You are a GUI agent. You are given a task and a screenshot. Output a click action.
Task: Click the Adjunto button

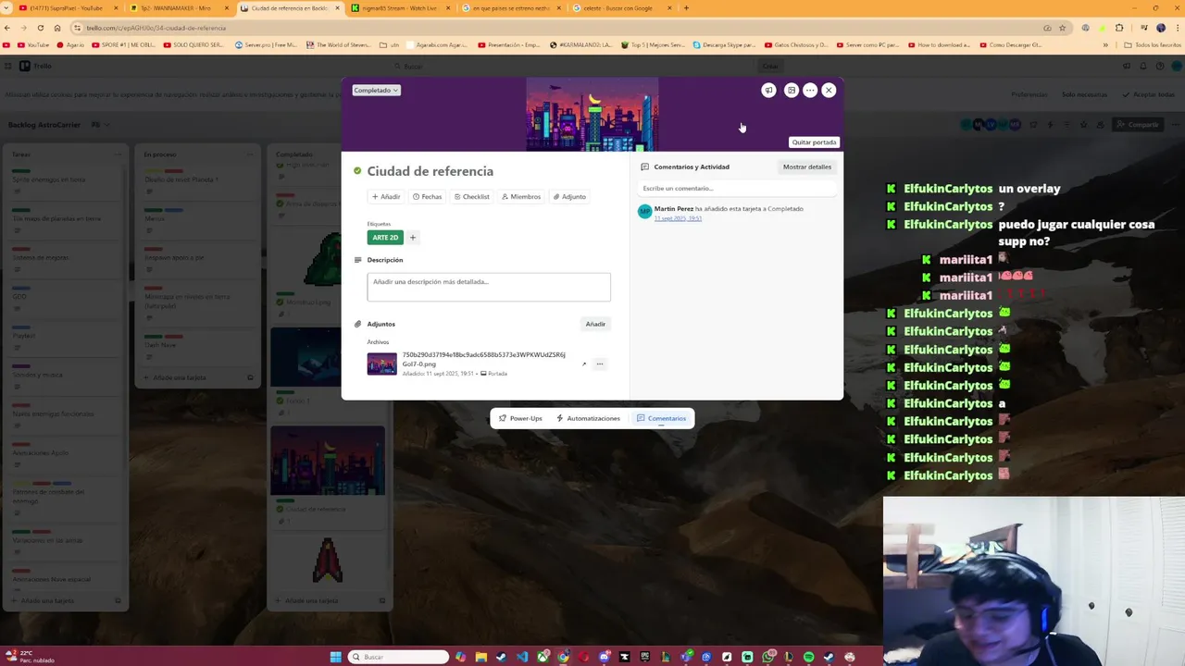click(570, 196)
